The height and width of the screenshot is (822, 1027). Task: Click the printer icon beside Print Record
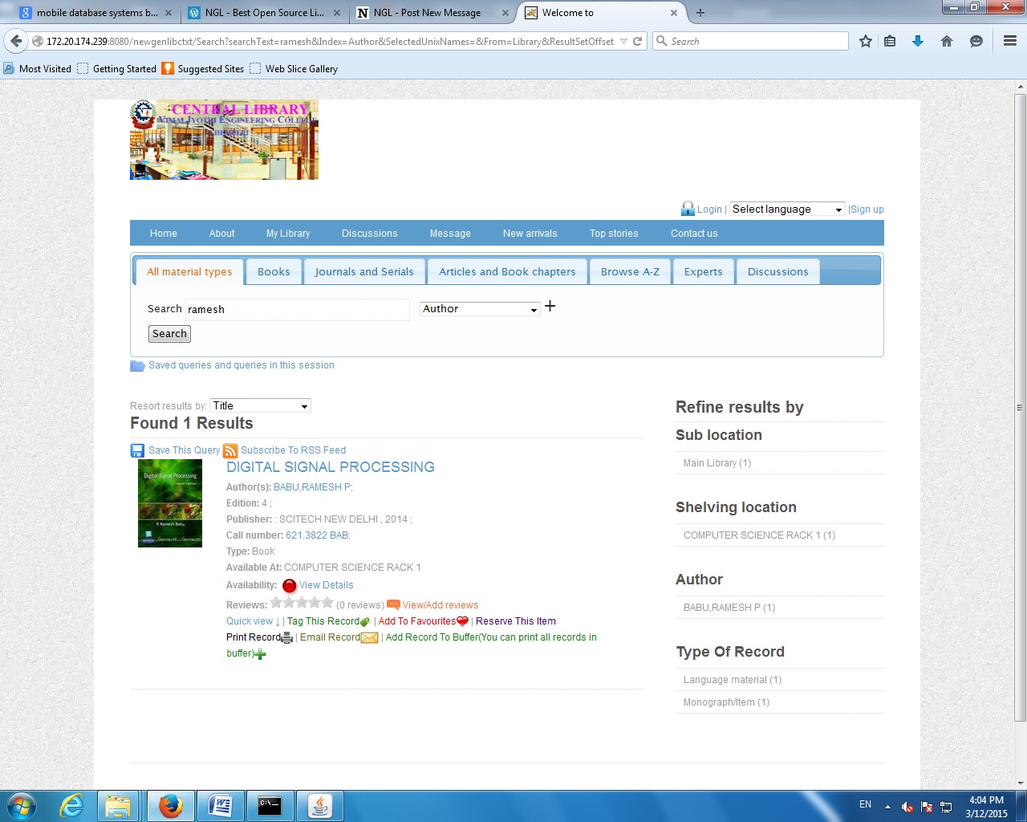(287, 638)
